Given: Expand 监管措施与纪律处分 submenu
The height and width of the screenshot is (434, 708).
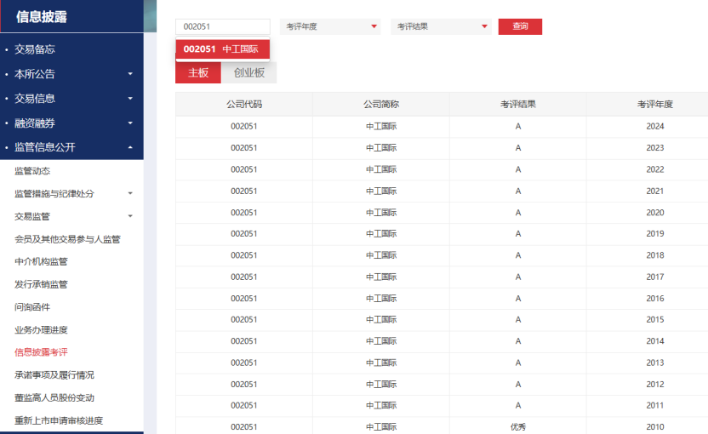Looking at the screenshot, I should click(x=130, y=194).
